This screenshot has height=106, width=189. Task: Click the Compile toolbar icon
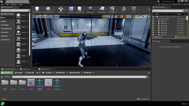[133, 10]
